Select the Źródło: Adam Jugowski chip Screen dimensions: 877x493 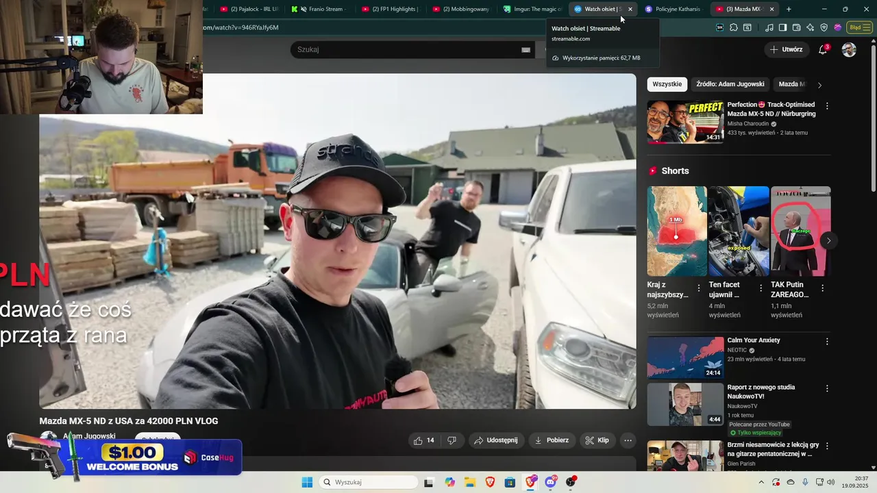tap(730, 84)
